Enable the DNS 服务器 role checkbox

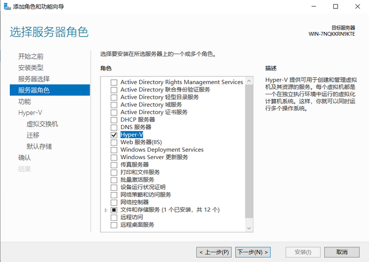tap(114, 127)
